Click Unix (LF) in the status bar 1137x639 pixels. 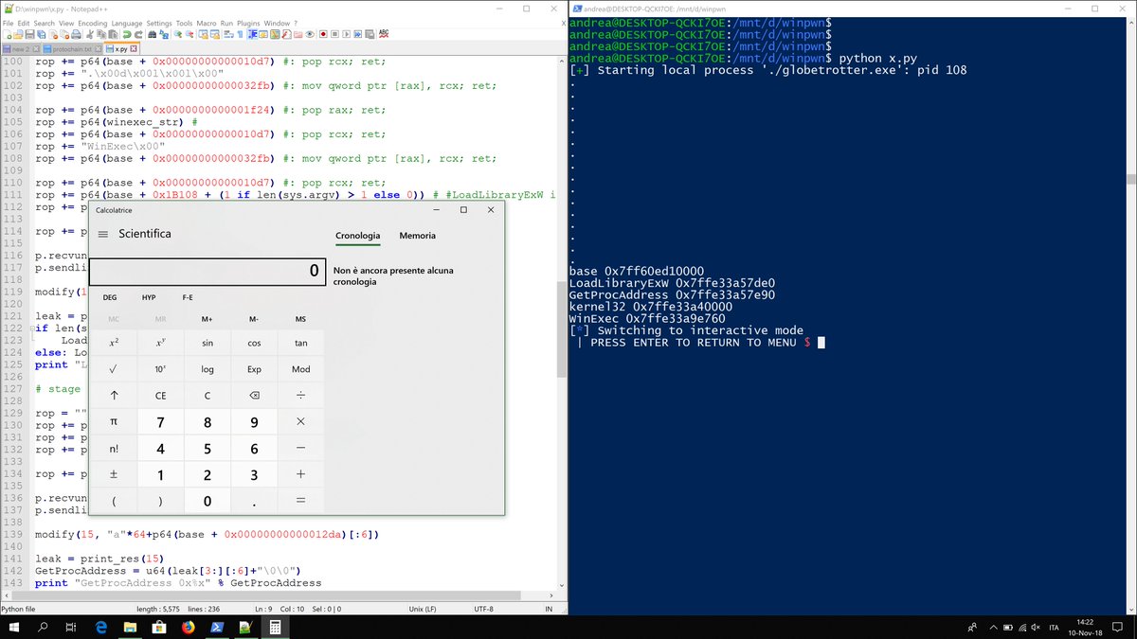(421, 609)
